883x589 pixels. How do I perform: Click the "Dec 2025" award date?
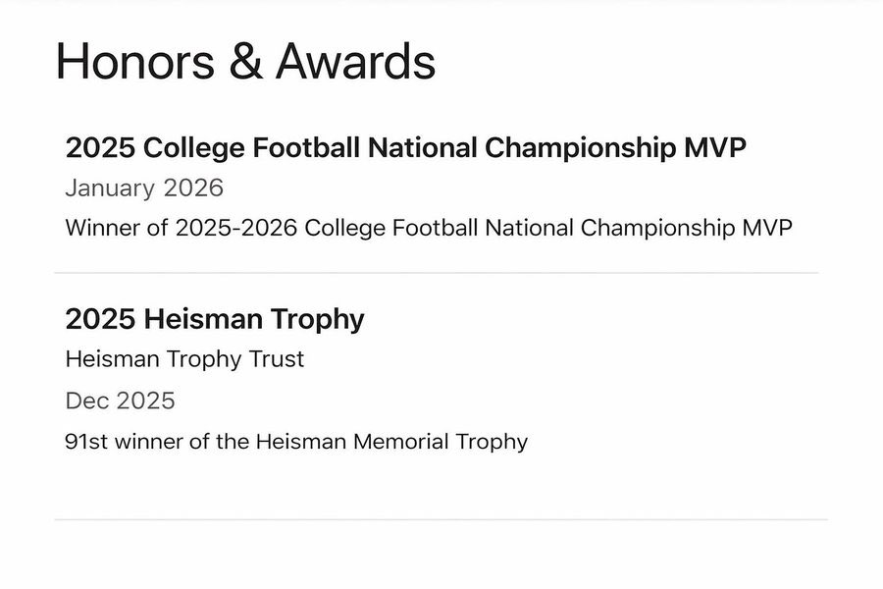(120, 401)
